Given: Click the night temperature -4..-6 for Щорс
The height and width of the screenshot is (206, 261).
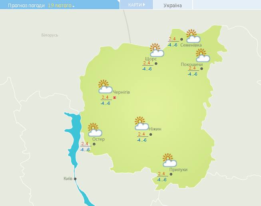Looking at the screenshot, I should pyautogui.click(x=147, y=69).
